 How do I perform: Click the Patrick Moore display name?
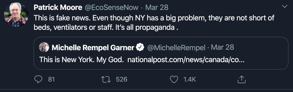click(x=58, y=7)
